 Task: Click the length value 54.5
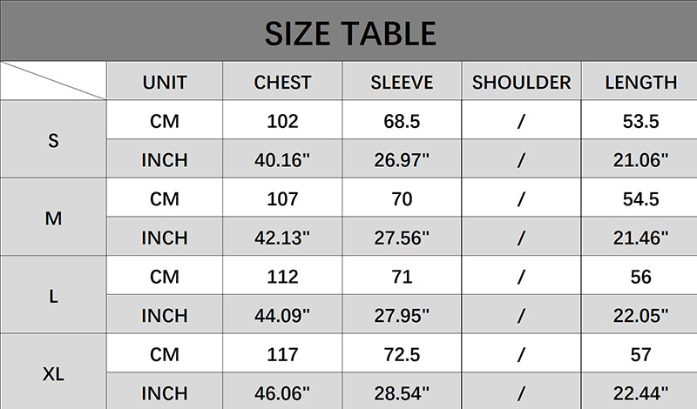coord(640,199)
